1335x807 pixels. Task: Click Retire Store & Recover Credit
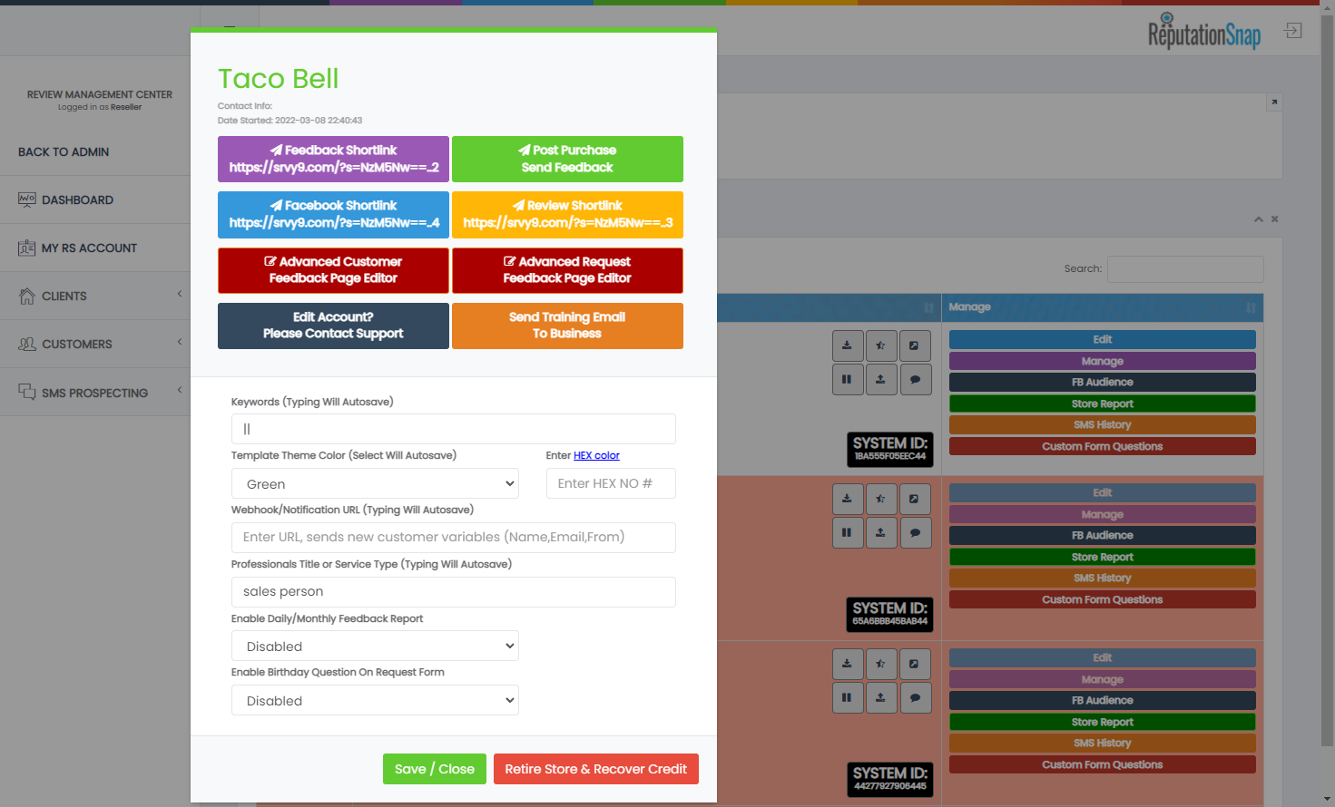[595, 769]
